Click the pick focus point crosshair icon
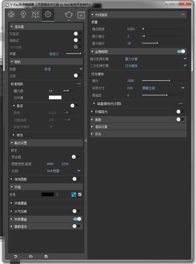Viewport: 196px width, 264px height. (x=51, y=127)
